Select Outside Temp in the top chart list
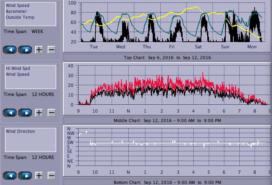Screen dimensions: 272x185 click(20, 17)
